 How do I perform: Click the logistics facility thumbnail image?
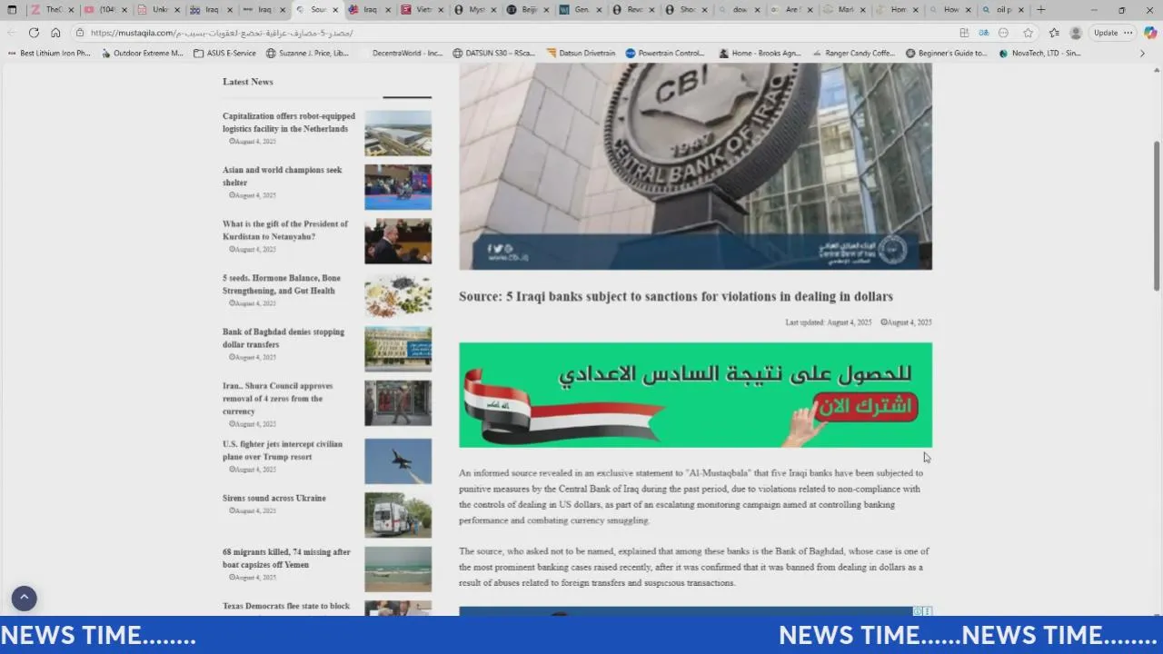click(398, 134)
